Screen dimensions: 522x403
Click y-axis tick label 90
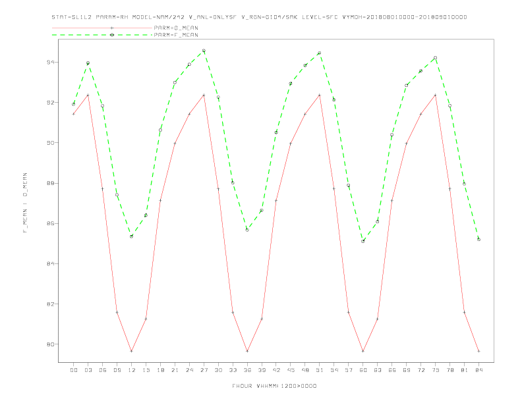[x=51, y=143]
